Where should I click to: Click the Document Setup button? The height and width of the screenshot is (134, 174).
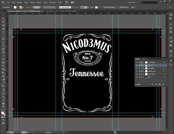[x=109, y=7]
